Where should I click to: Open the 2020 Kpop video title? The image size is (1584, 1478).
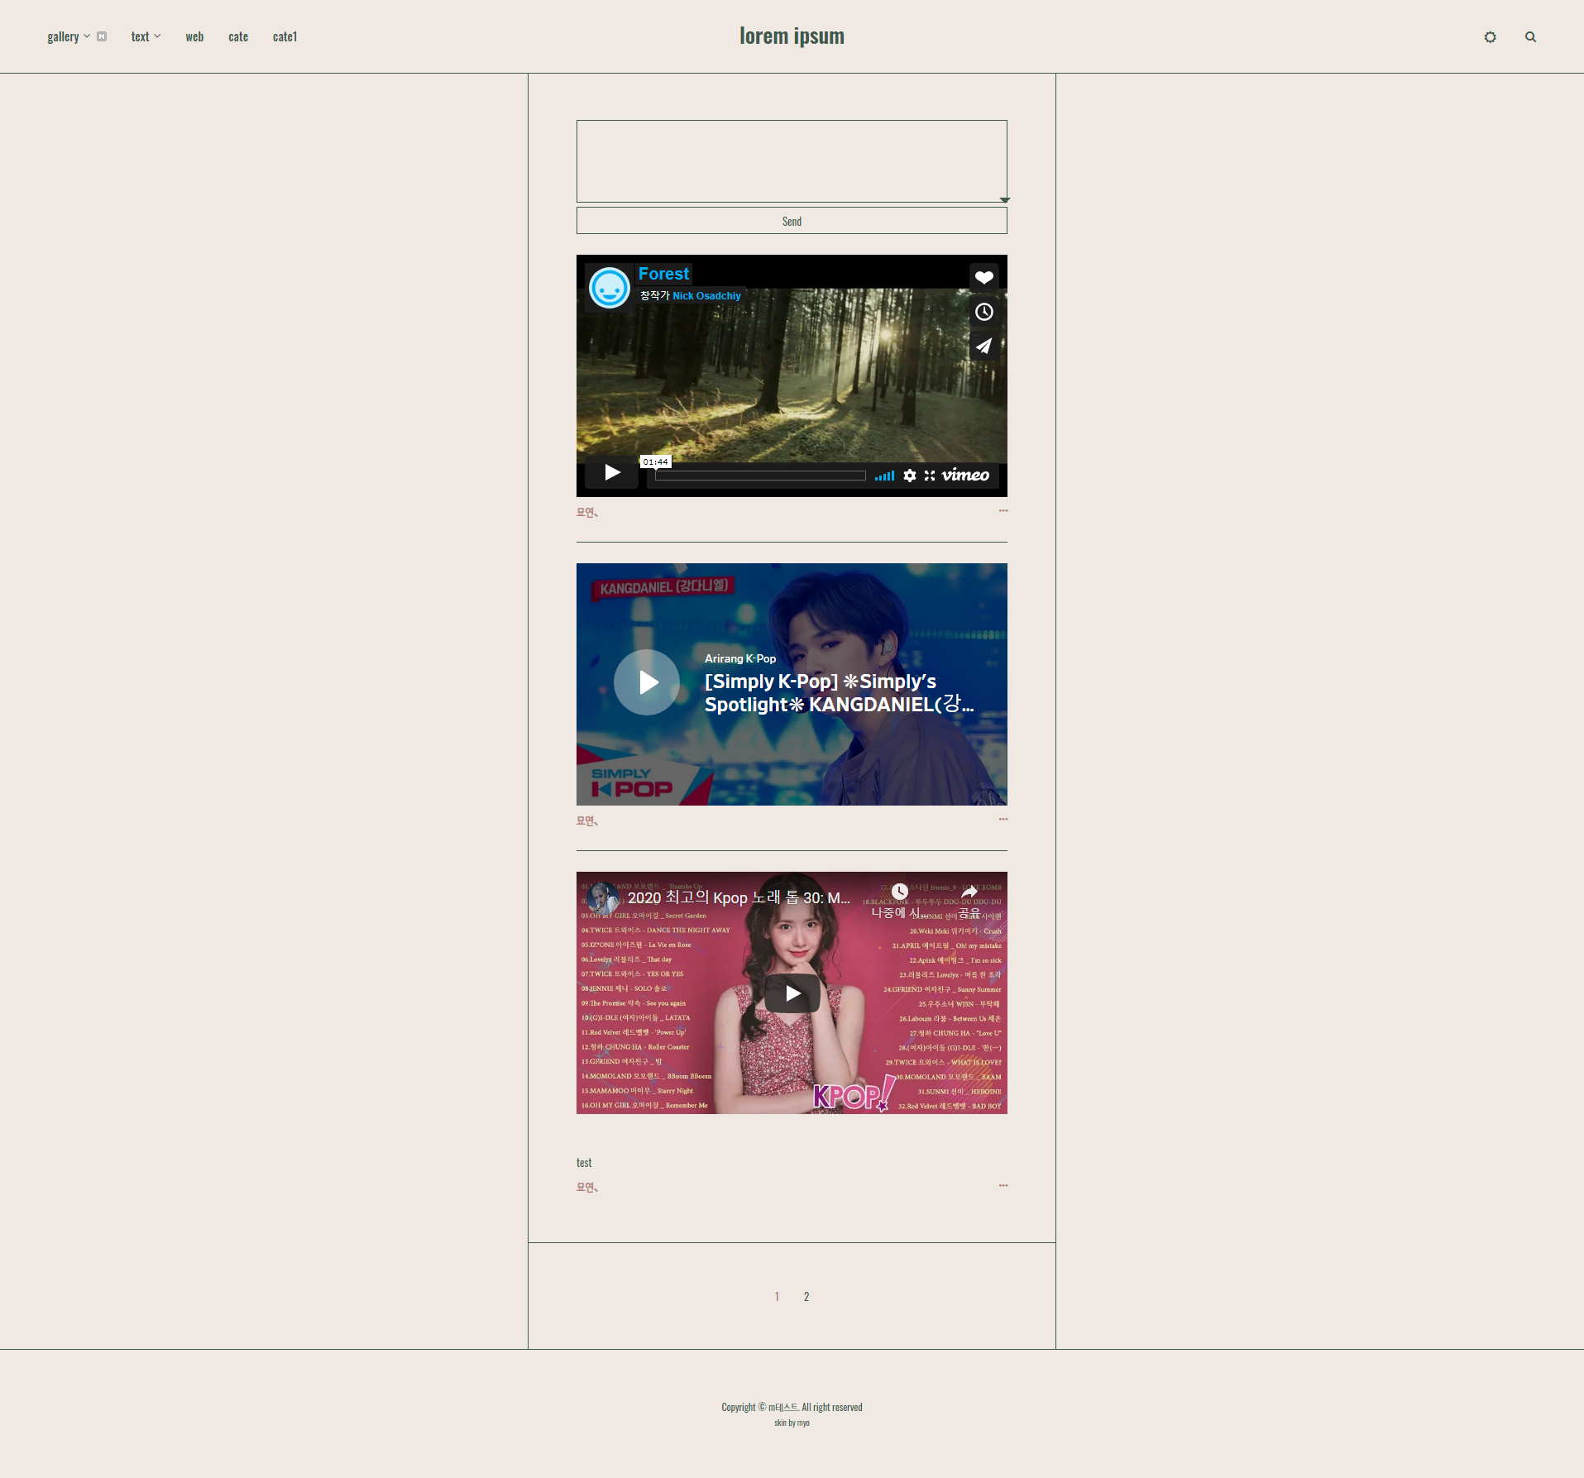(x=739, y=897)
